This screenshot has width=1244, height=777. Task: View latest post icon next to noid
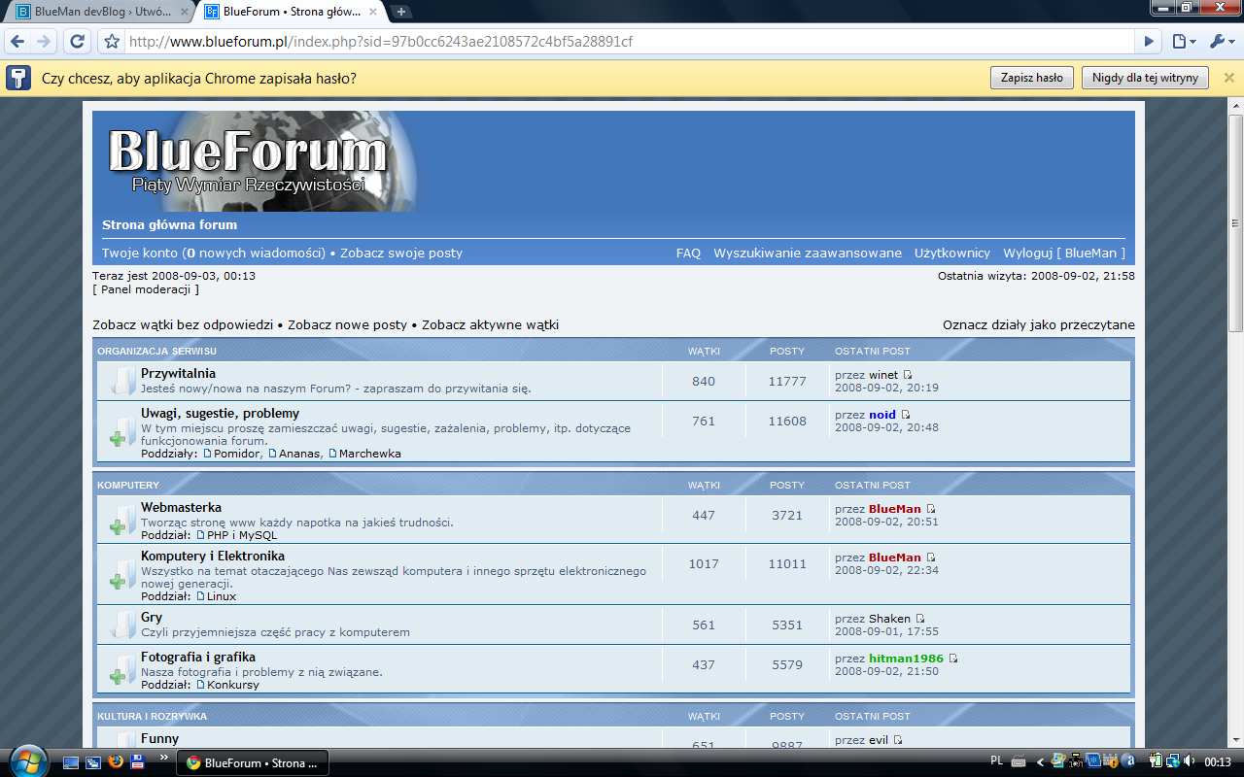click(x=905, y=415)
